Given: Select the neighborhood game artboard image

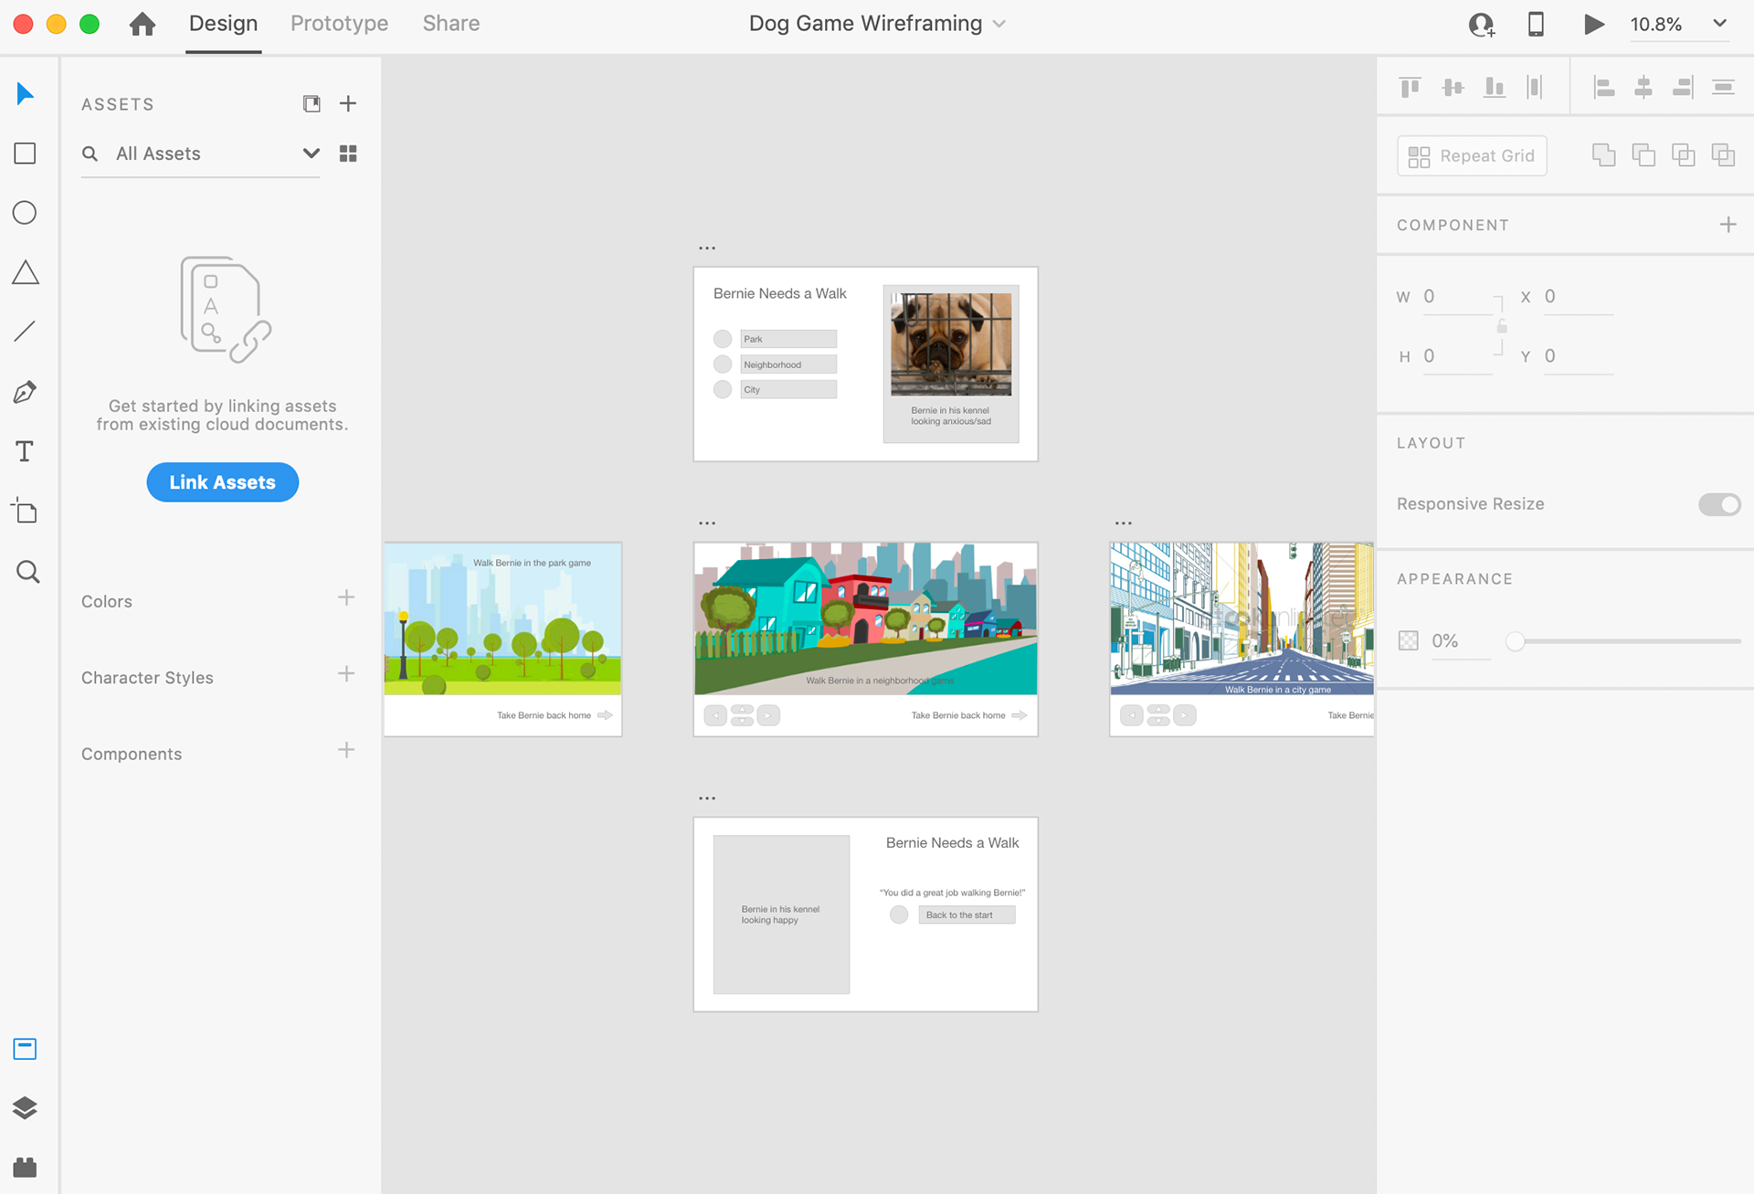Looking at the screenshot, I should pos(865,618).
